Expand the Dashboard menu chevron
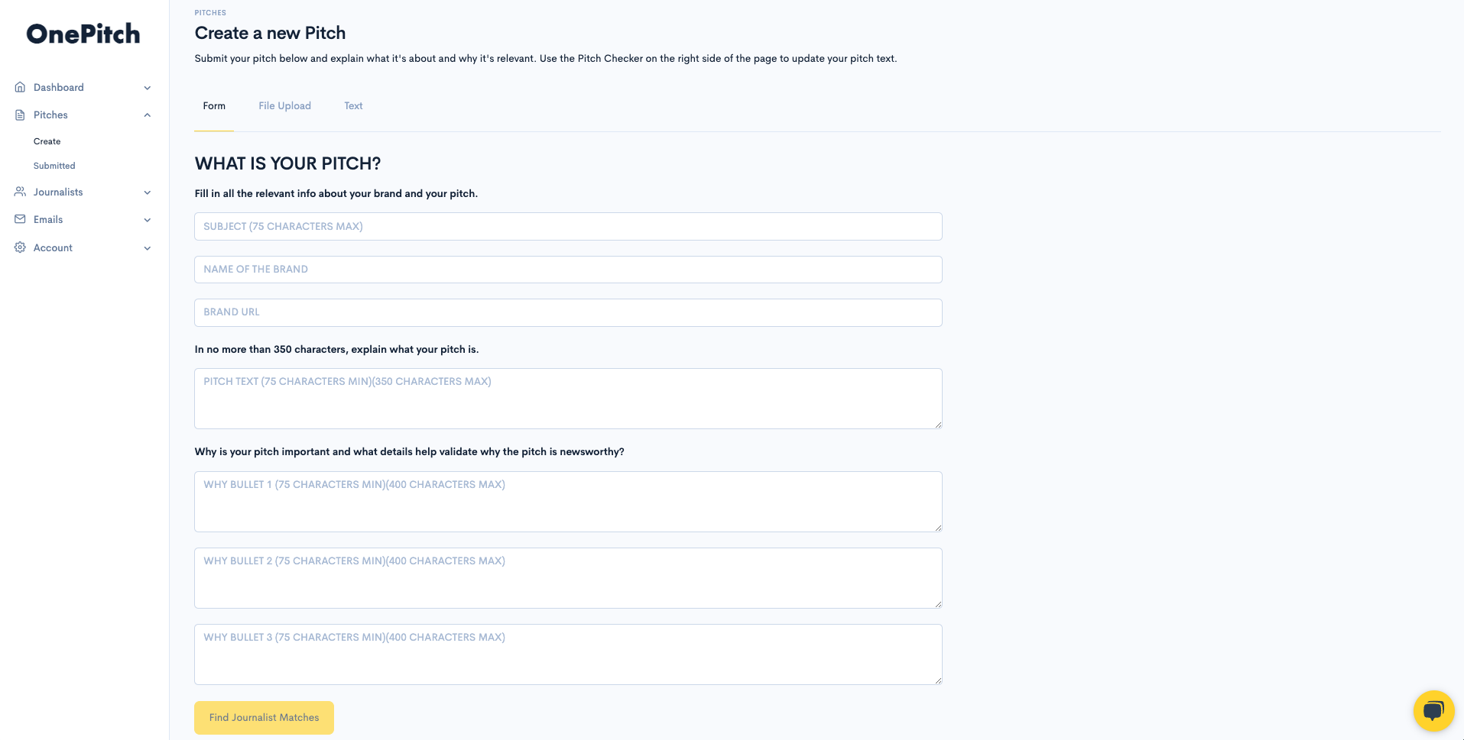 click(x=148, y=88)
